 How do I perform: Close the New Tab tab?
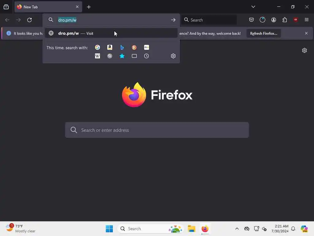coord(77,7)
